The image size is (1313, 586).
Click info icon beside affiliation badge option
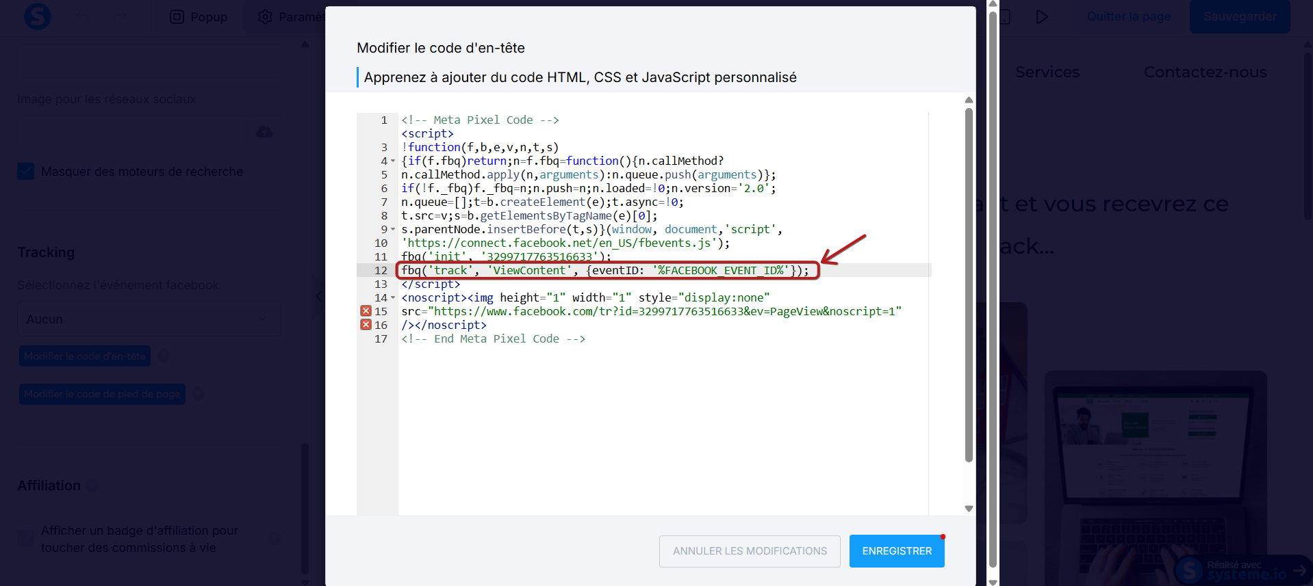(x=274, y=539)
